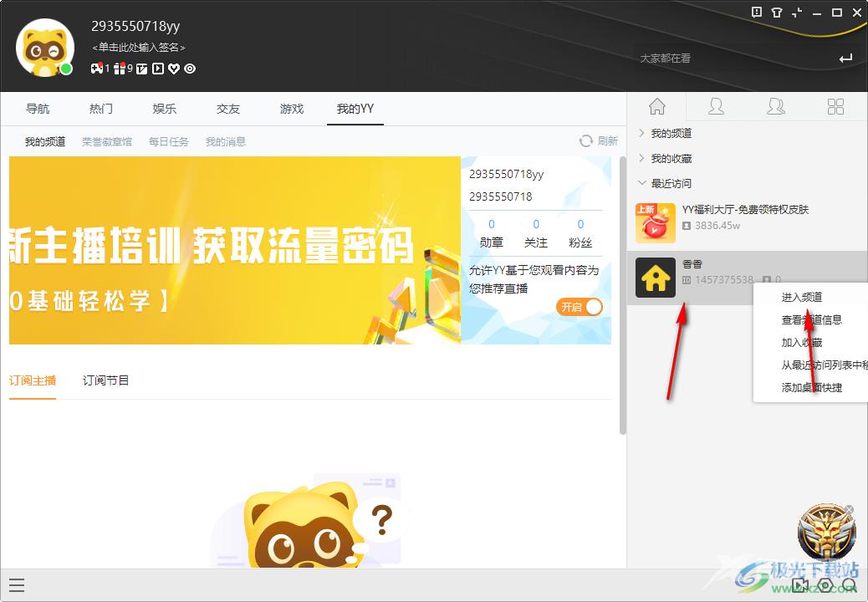
Task: Open the hexagon settings icon in bottom bar
Action: click(x=825, y=584)
